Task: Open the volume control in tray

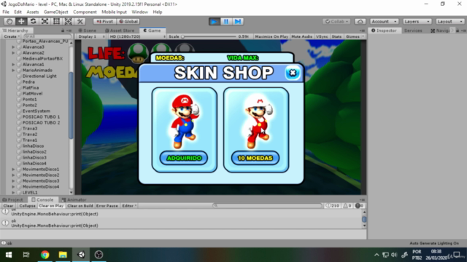Action: [x=394, y=255]
